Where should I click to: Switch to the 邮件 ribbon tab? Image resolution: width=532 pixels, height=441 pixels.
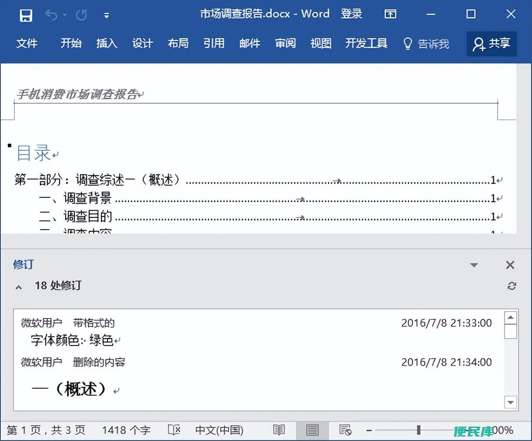point(249,43)
